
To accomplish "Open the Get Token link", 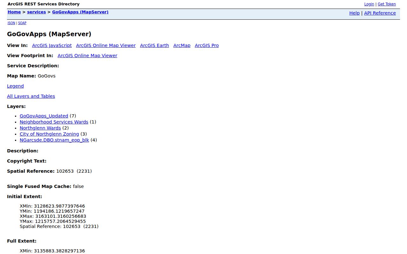I will pyautogui.click(x=387, y=4).
